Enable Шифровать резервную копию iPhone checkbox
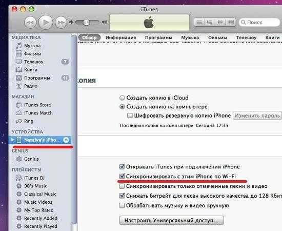This screenshot has height=231, width=282. click(130, 115)
